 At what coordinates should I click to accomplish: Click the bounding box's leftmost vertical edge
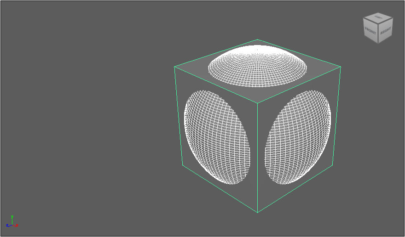tap(178, 115)
